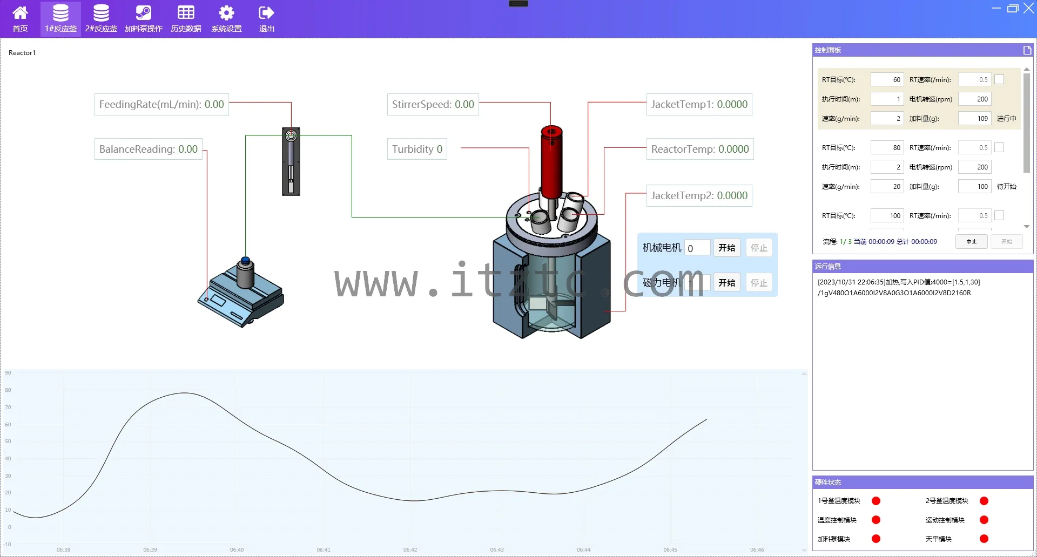Click the 1号釜温度模块 status indicator
The image size is (1037, 557).
coord(876,500)
